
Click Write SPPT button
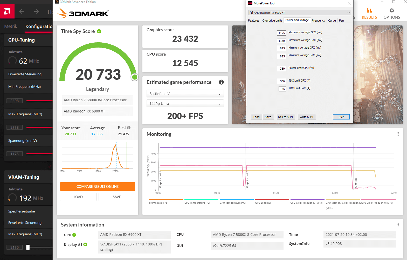pyautogui.click(x=307, y=117)
